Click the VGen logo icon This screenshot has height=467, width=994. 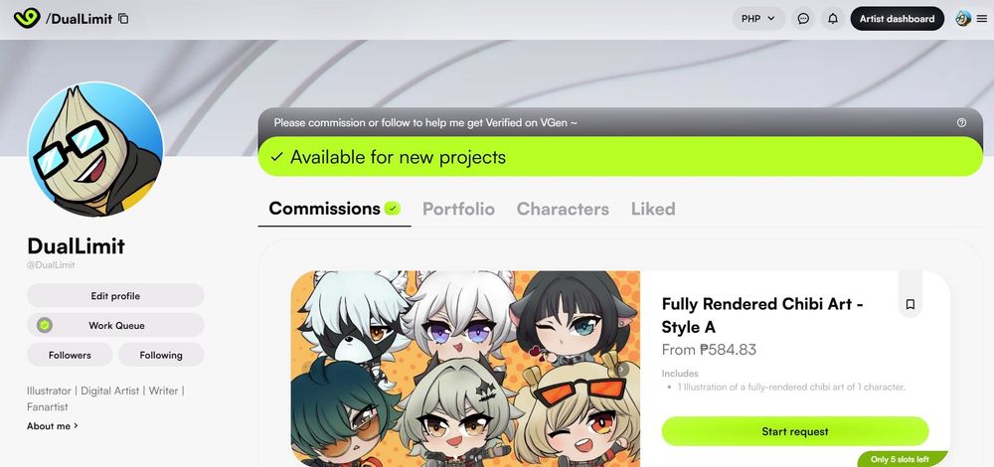click(27, 18)
